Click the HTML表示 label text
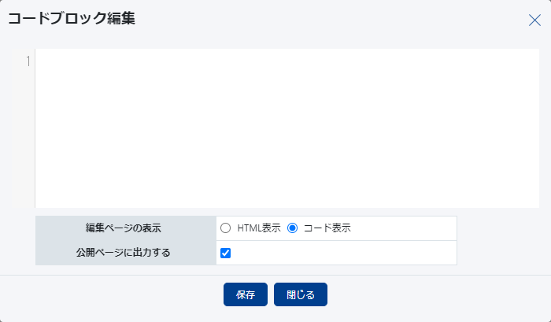 pos(259,228)
